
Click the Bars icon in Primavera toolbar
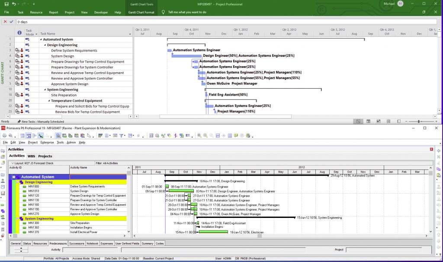click(x=100, y=135)
